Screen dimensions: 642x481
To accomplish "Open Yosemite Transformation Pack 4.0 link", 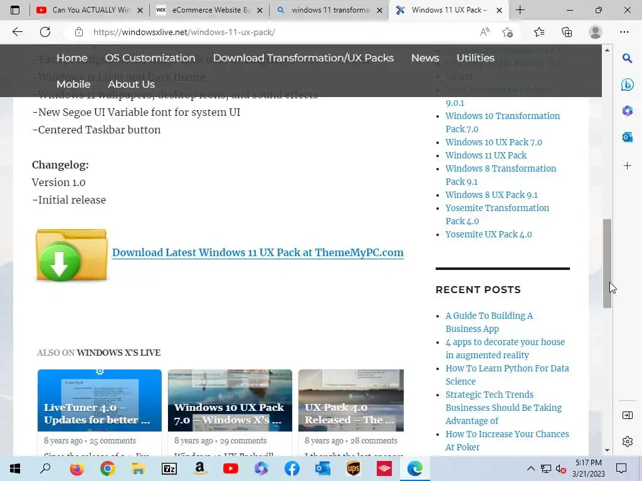I will coord(497,214).
